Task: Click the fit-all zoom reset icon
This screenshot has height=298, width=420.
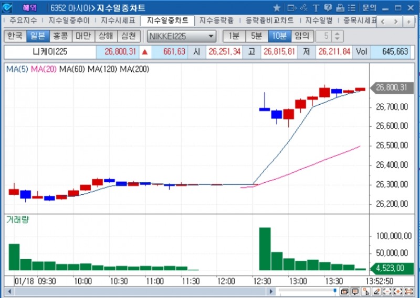Action: 409,291
